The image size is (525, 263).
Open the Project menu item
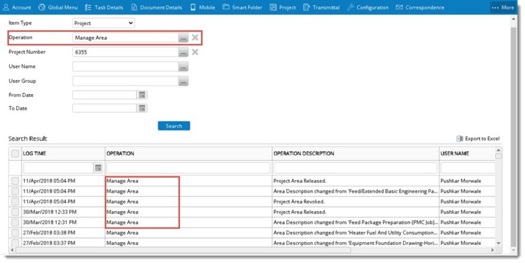point(282,7)
